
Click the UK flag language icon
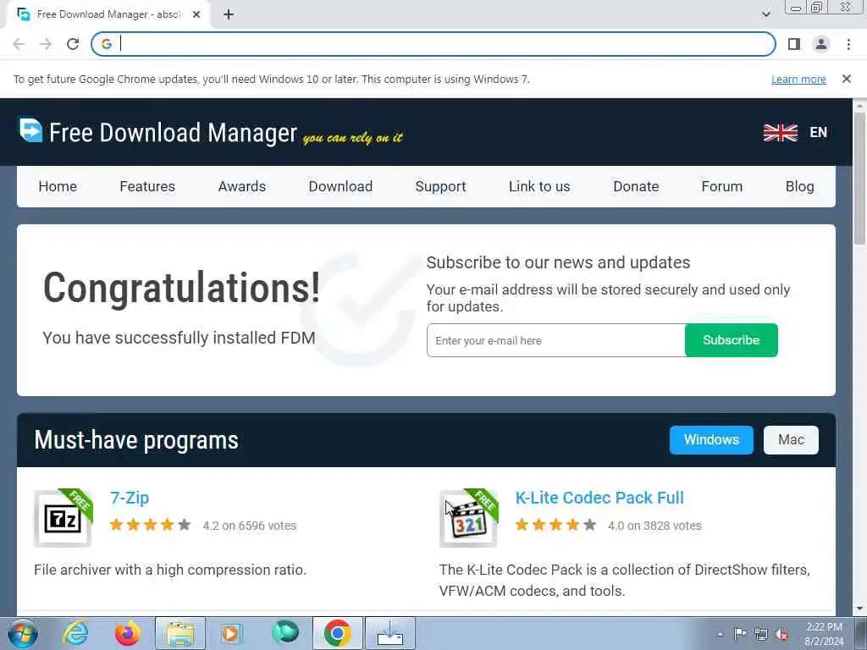(780, 133)
